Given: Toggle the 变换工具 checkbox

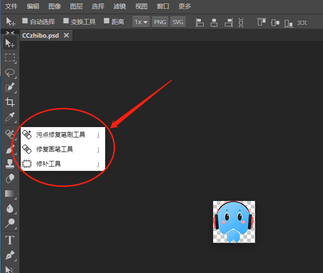Looking at the screenshot, I should 66,21.
